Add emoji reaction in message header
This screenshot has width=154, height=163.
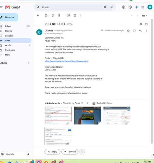[134, 31]
